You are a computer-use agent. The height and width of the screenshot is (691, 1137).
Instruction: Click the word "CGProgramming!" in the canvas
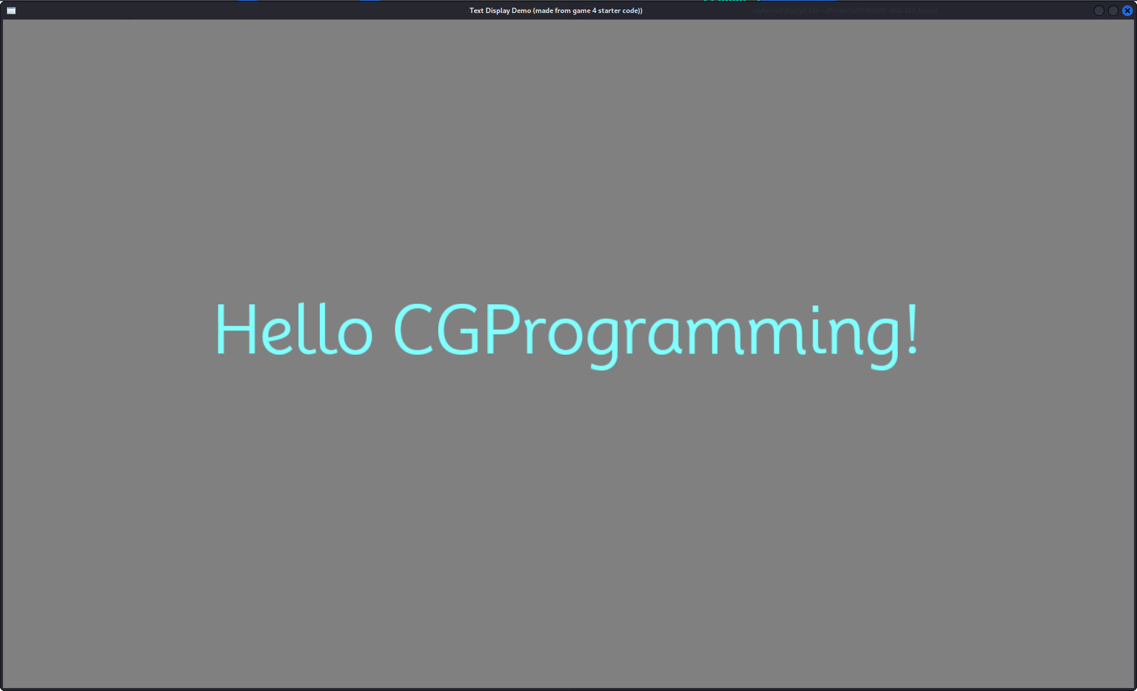655,330
